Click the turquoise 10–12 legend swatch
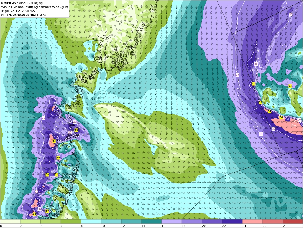The width and height of the screenshot is (303, 228). point(111,221)
